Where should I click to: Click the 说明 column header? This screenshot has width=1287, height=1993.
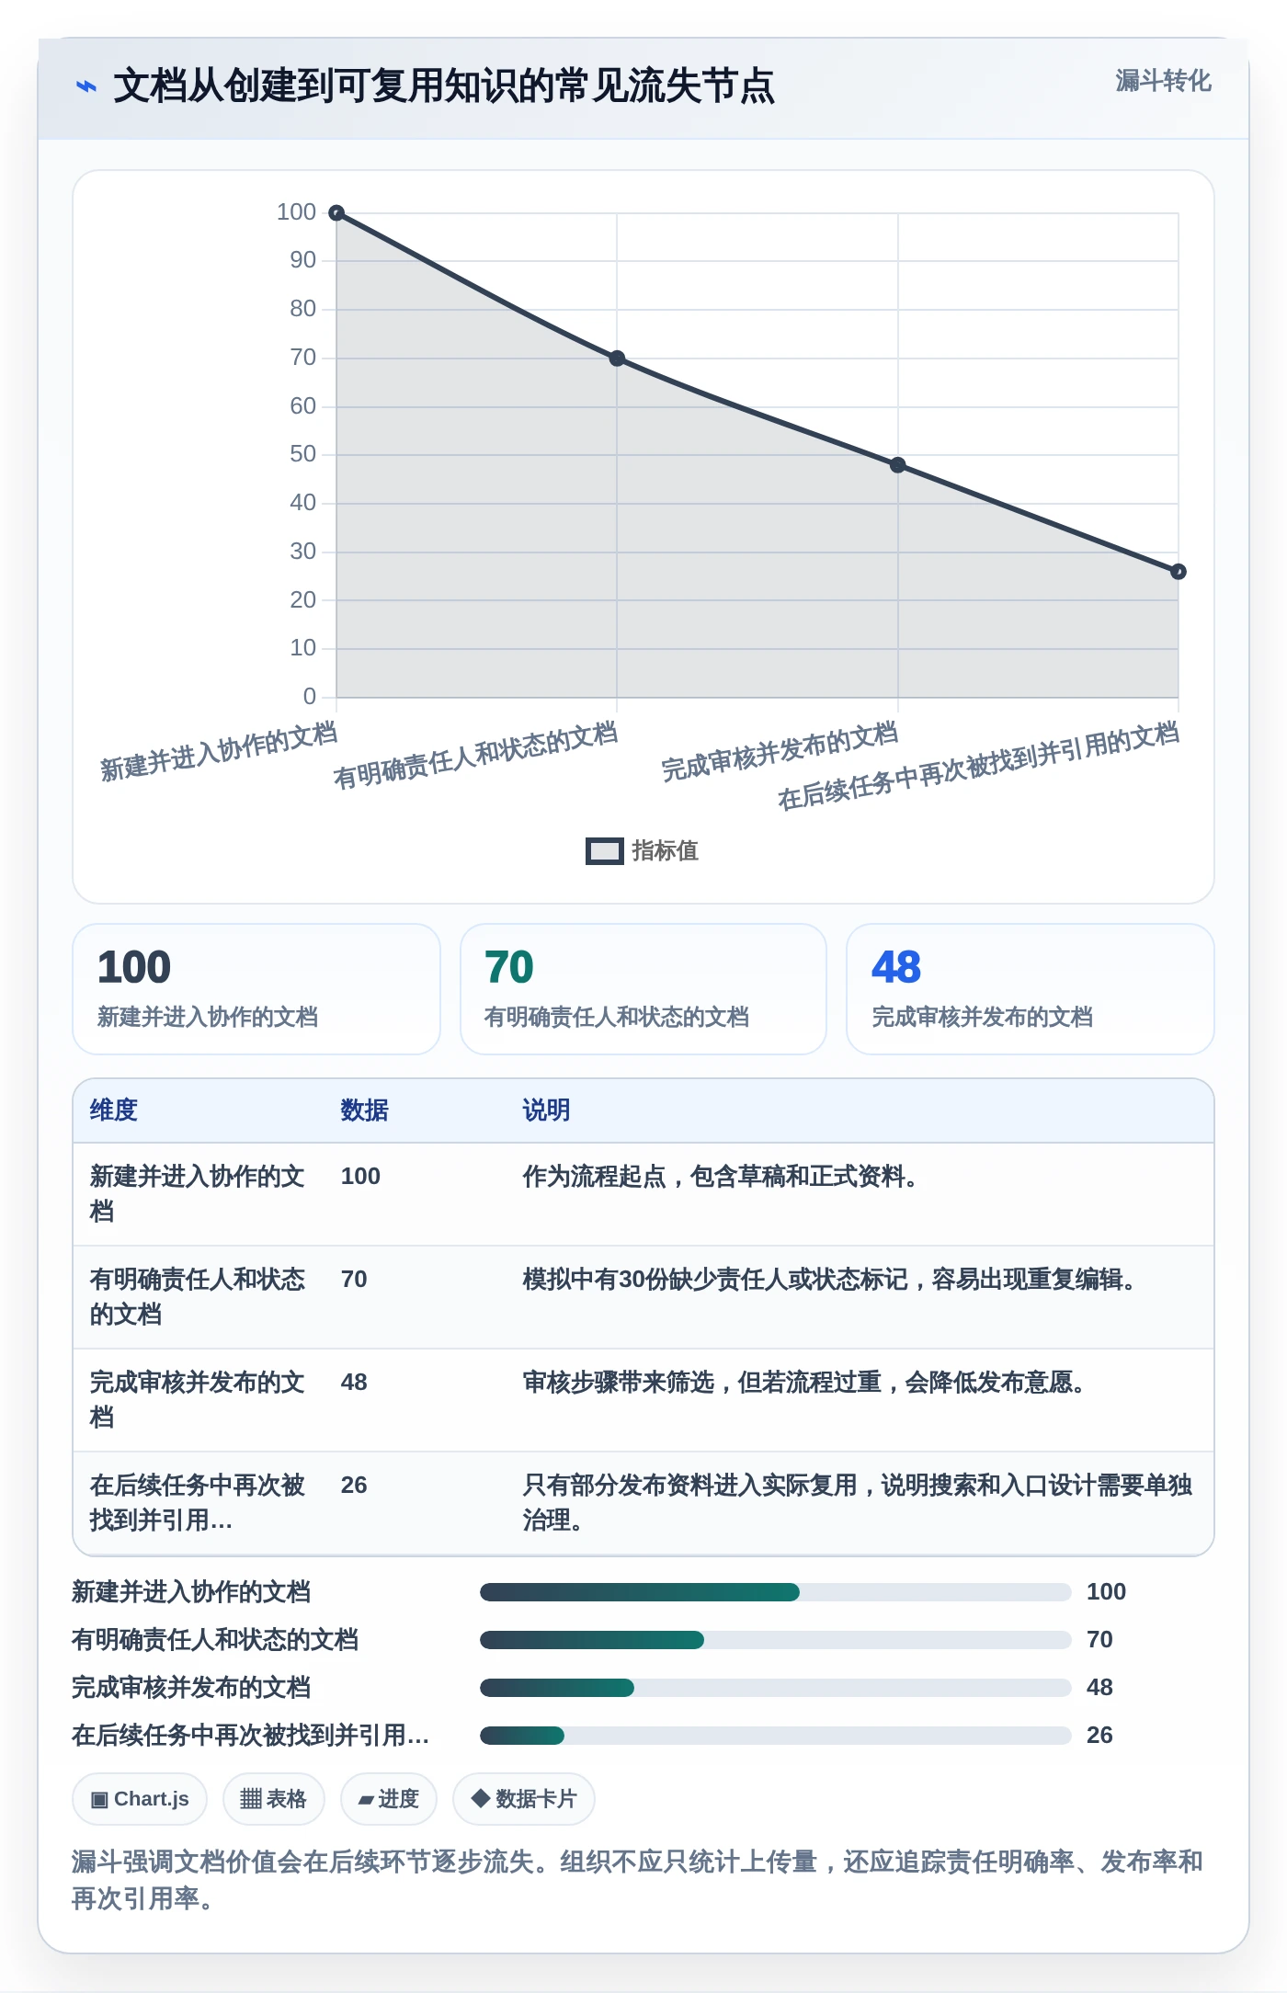click(546, 1110)
